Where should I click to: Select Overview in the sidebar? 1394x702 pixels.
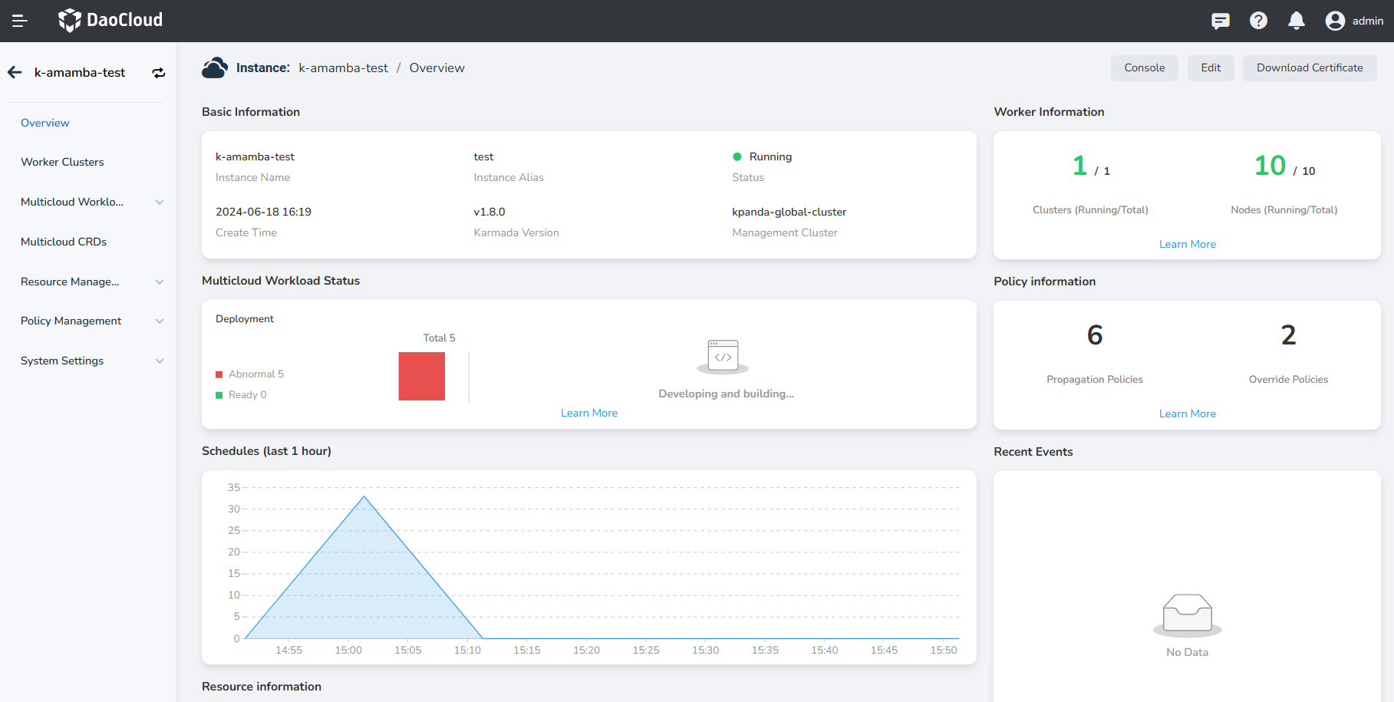pos(45,123)
